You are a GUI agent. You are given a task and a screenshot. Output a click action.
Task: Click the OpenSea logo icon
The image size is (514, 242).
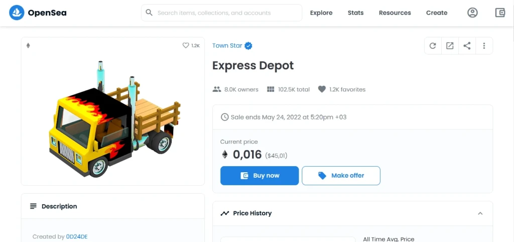coord(17,13)
